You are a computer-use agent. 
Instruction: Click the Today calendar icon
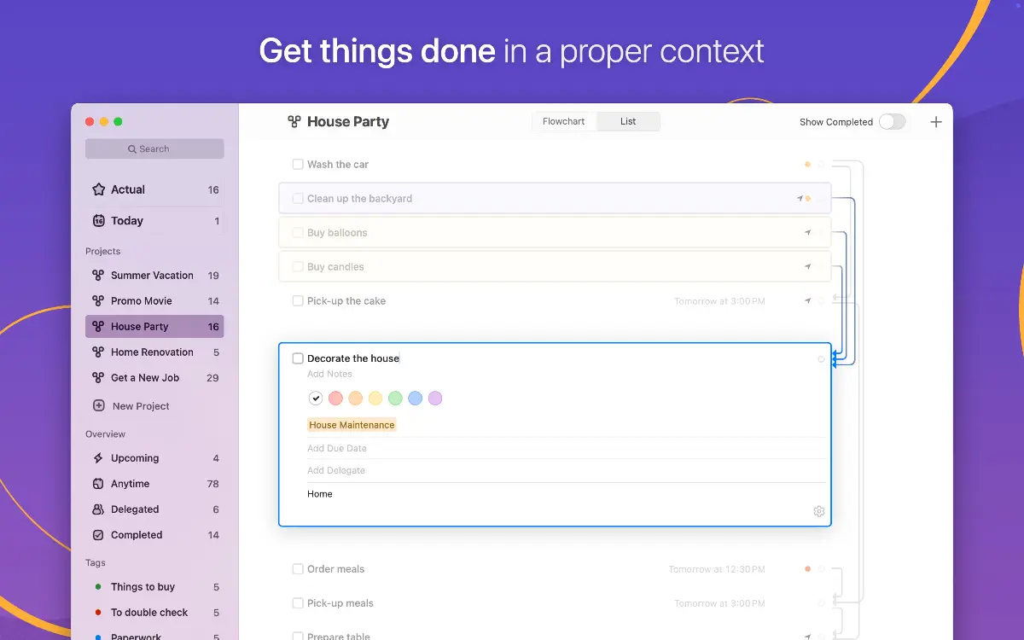pos(98,221)
